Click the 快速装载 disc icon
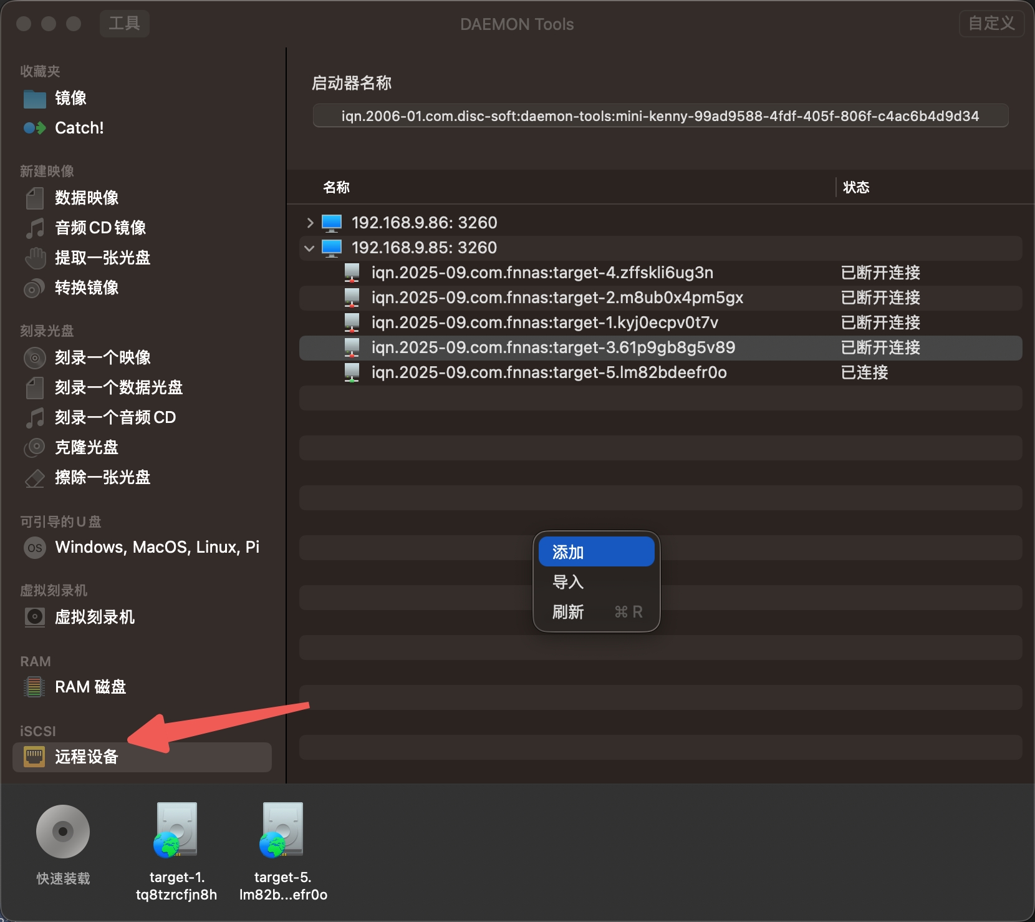Screen dimensions: 1035x922 (63, 832)
